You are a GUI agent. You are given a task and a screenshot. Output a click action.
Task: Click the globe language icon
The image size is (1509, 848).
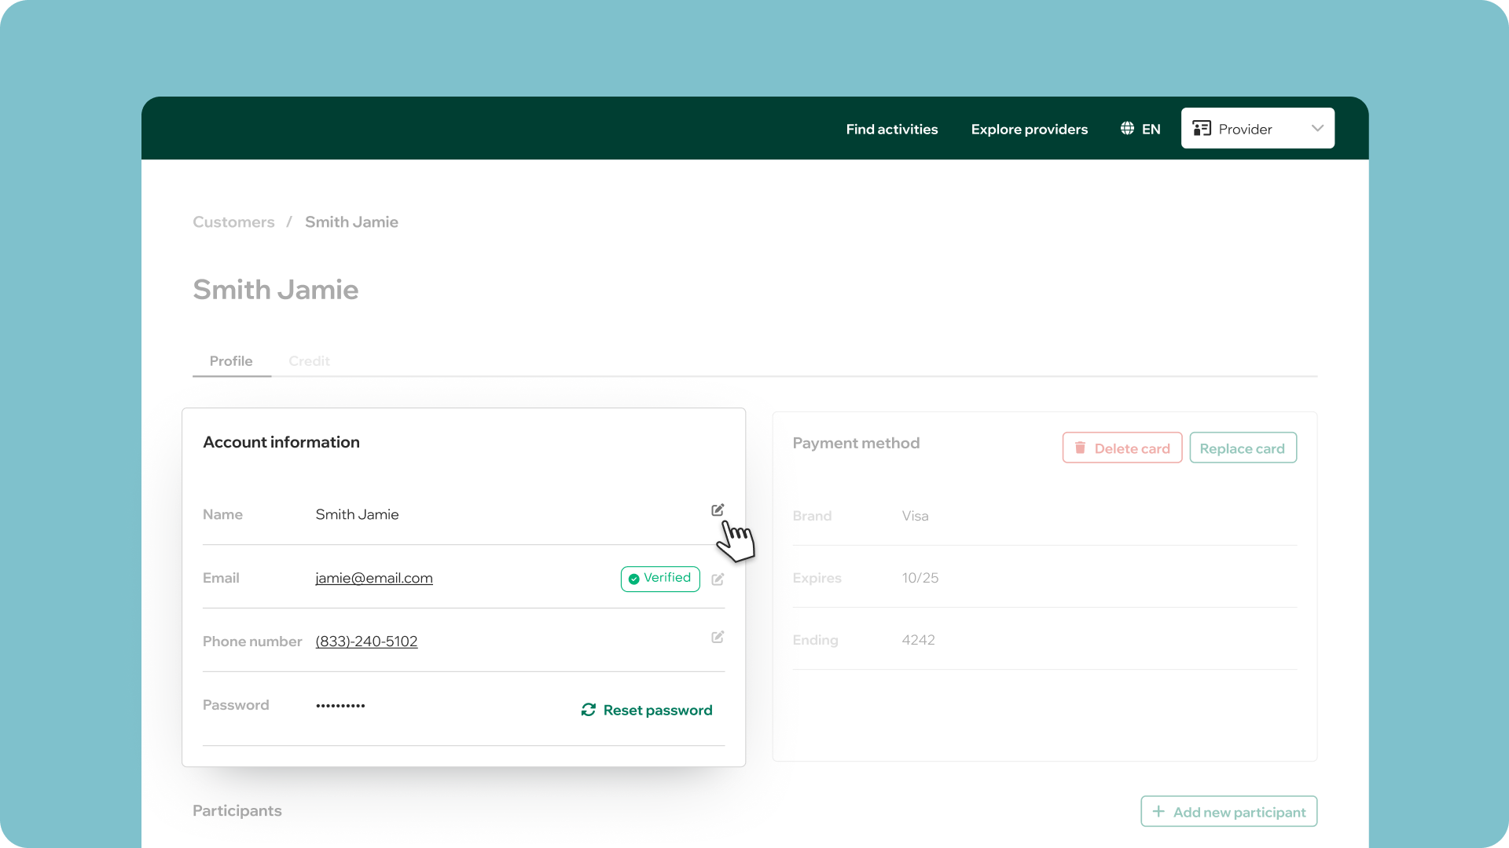point(1127,129)
